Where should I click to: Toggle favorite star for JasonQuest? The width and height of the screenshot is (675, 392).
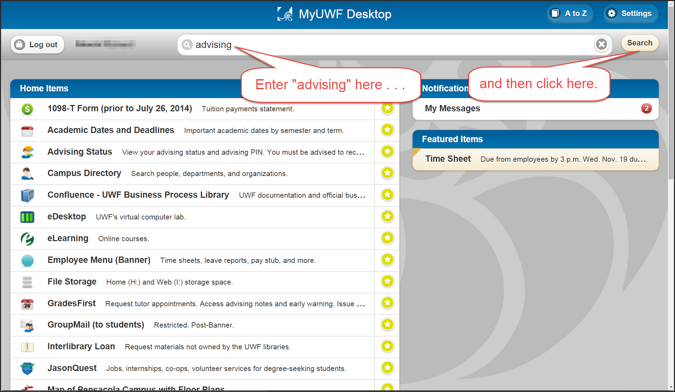388,368
